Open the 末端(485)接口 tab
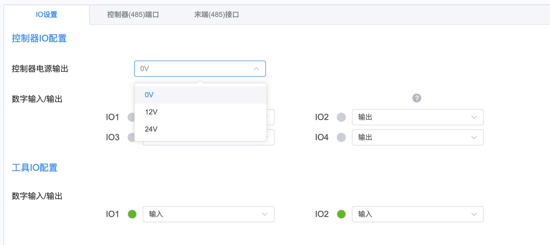Viewport: 550px width, 245px height. pyautogui.click(x=217, y=15)
